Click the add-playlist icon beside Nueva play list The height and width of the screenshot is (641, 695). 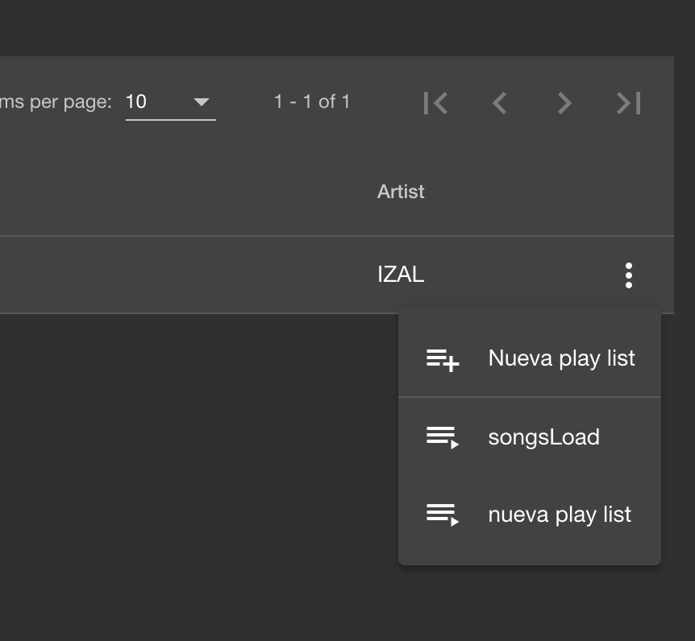pyautogui.click(x=443, y=359)
